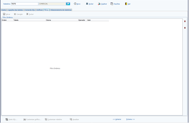
Task: Run Teste SQL
Action: click(x=11, y=119)
